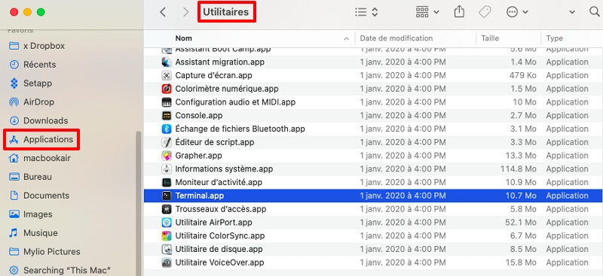
Task: Click the Capture d'écran.app icon
Action: pos(167,75)
